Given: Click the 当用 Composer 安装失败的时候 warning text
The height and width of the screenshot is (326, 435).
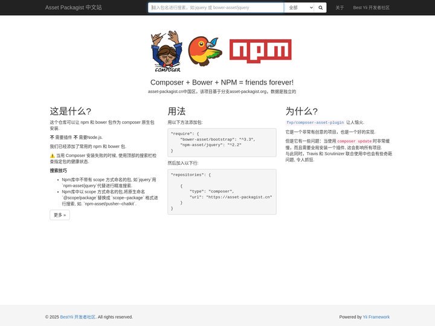Looking at the screenshot, I should click(x=103, y=159).
